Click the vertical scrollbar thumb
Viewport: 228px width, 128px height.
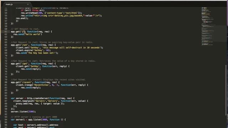click(226, 90)
